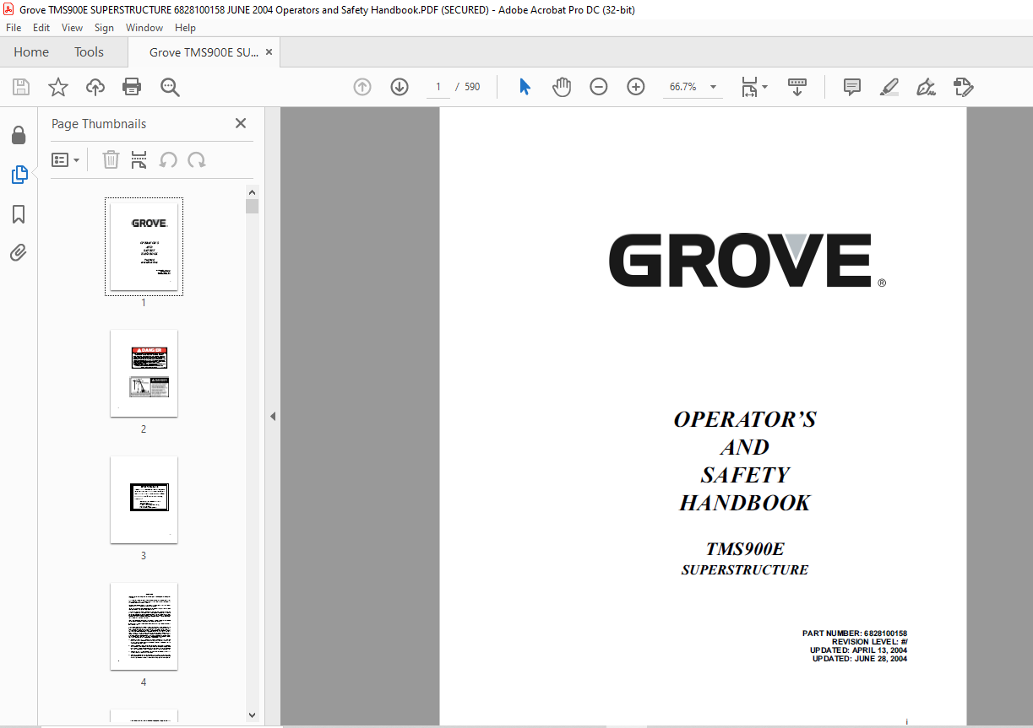Image resolution: width=1033 pixels, height=728 pixels.
Task: Click the Stamp tool icon
Action: point(964,87)
